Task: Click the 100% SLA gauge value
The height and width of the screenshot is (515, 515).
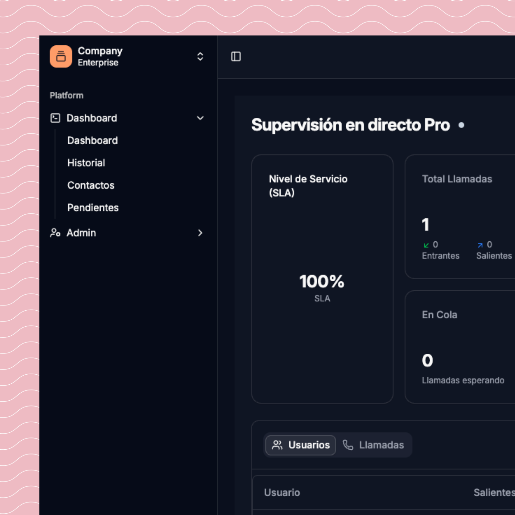Action: pyautogui.click(x=322, y=282)
